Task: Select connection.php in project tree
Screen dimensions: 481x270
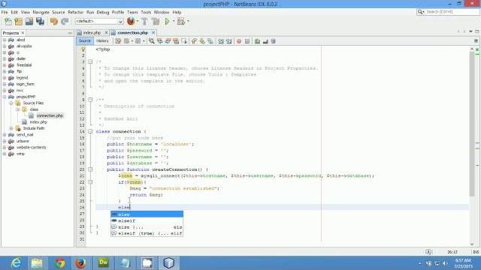Action: pyautogui.click(x=50, y=115)
